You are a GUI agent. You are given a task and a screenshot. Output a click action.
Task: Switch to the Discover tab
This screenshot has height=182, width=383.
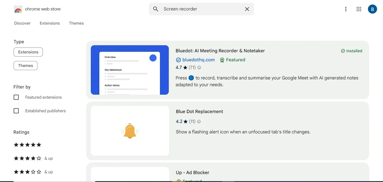pos(22,23)
